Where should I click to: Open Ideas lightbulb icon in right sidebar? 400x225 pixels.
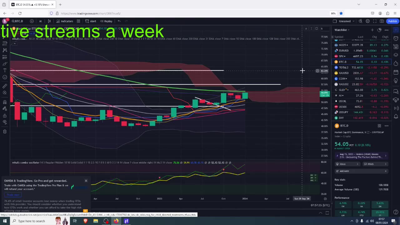coord(396,81)
